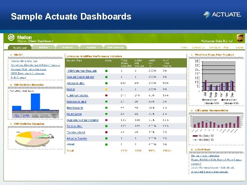Click Logout in the top navigation

click(239, 47)
